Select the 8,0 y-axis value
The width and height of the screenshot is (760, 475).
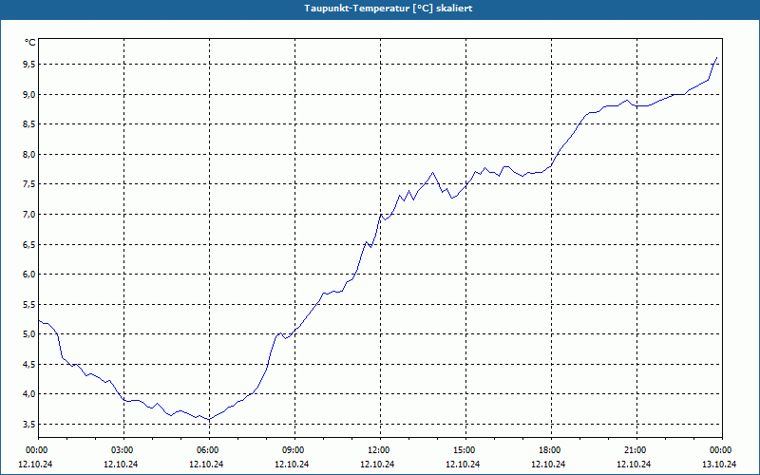pos(29,154)
